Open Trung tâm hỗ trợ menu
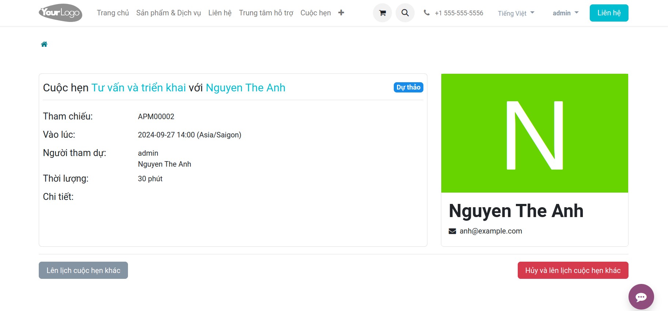The width and height of the screenshot is (668, 311). [266, 13]
